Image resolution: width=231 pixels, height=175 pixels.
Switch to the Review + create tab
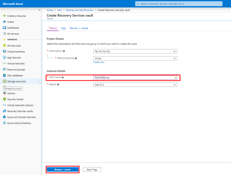[79, 28]
